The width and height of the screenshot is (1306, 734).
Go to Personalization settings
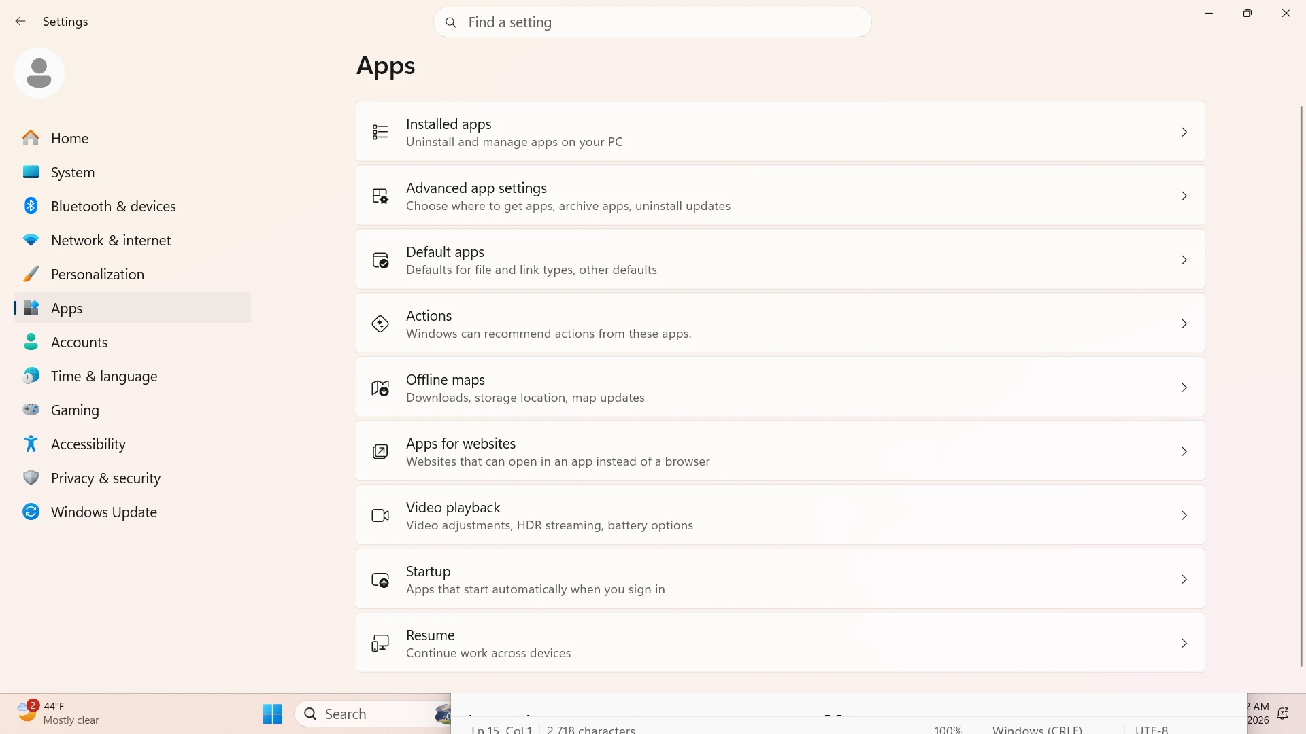132,274
